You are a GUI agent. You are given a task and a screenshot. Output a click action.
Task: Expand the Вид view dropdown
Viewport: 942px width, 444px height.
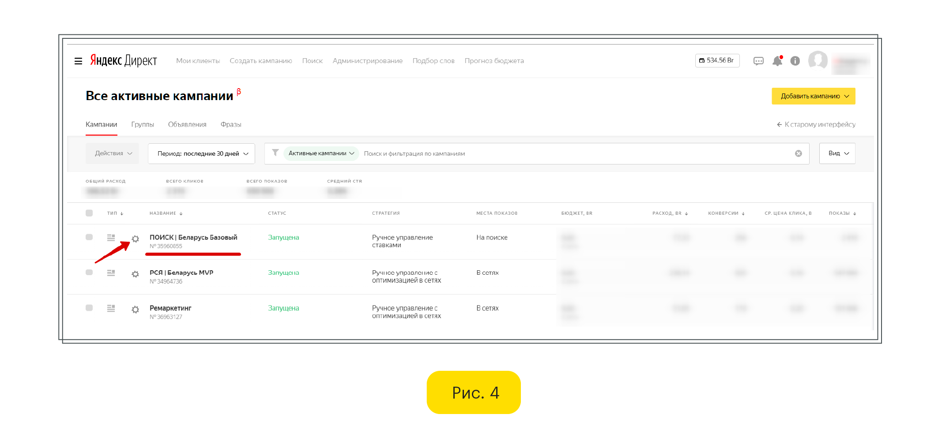[x=837, y=153]
